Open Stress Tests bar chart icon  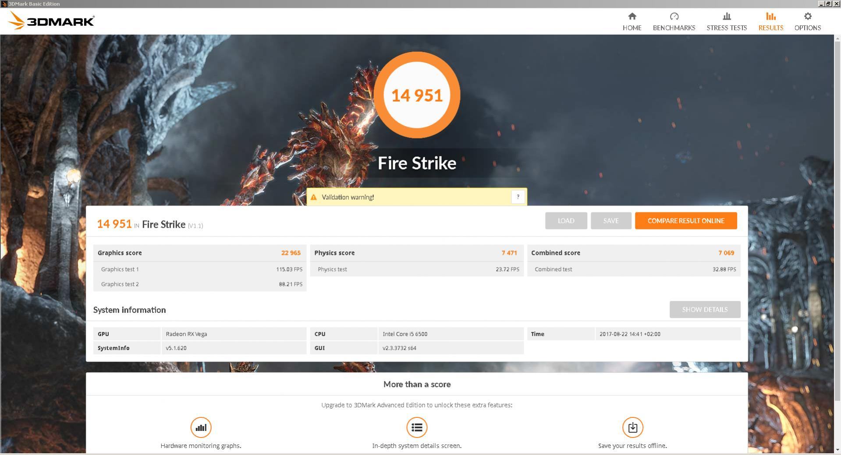[727, 17]
